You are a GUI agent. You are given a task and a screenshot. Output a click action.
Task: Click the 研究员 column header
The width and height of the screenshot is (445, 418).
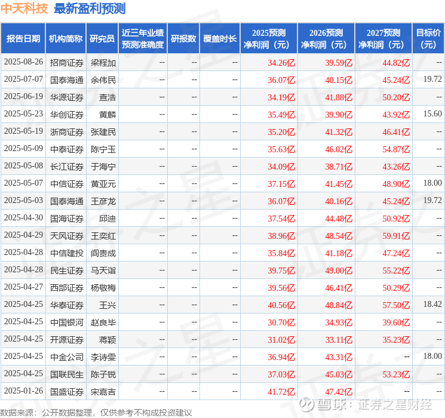[x=102, y=39]
